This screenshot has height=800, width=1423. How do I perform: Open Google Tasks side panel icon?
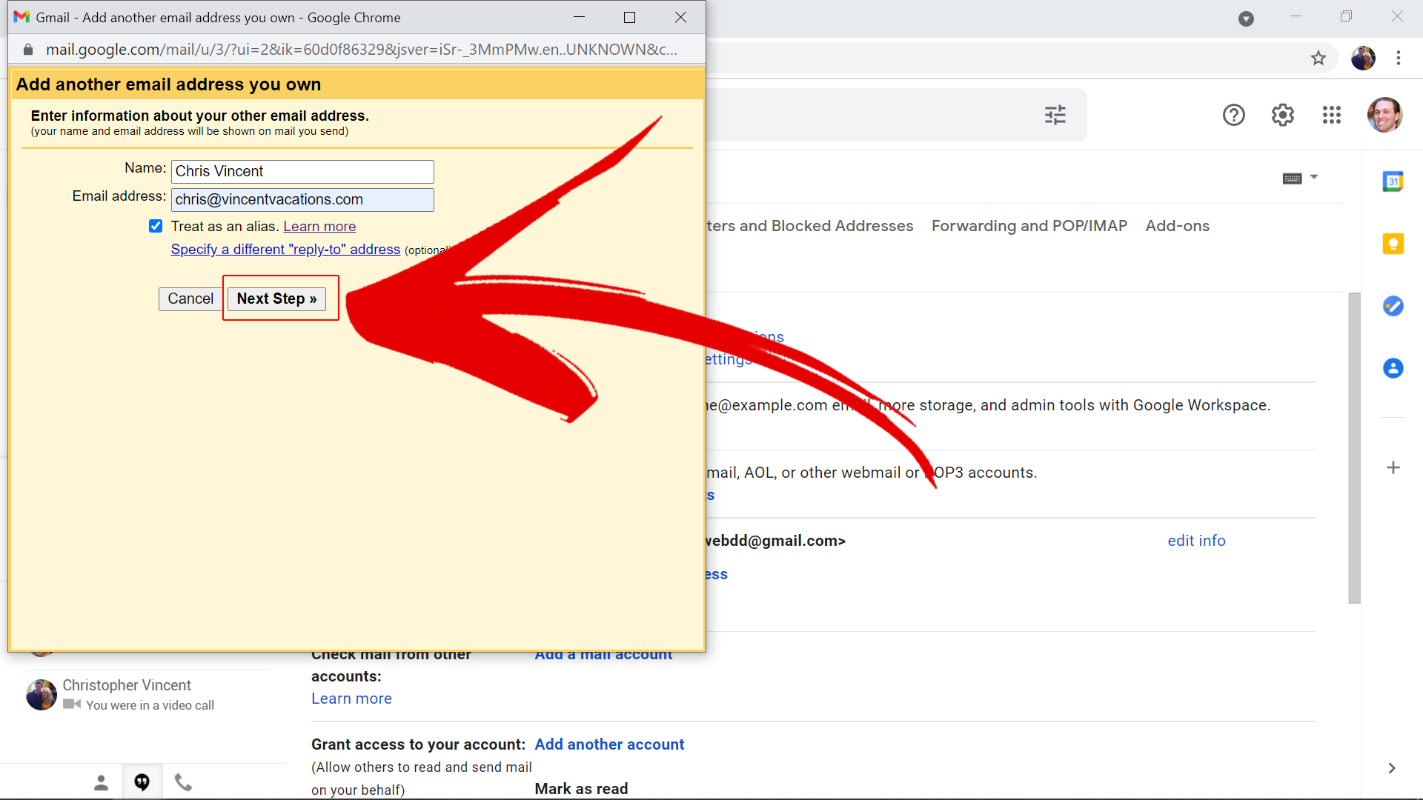pos(1393,306)
